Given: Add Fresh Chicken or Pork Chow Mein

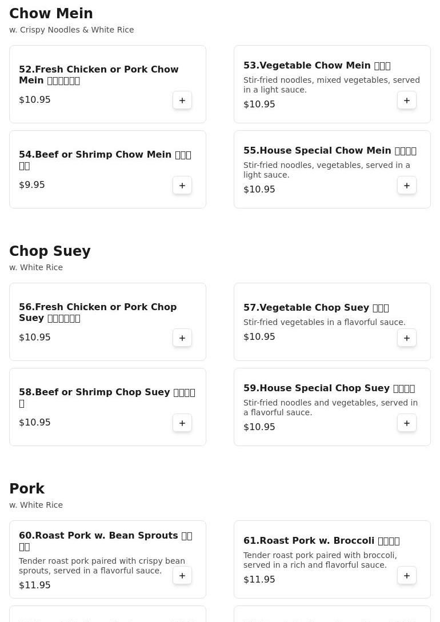Looking at the screenshot, I should tap(182, 101).
